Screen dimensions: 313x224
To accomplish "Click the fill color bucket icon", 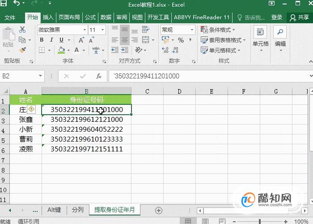I will (x=61, y=50).
